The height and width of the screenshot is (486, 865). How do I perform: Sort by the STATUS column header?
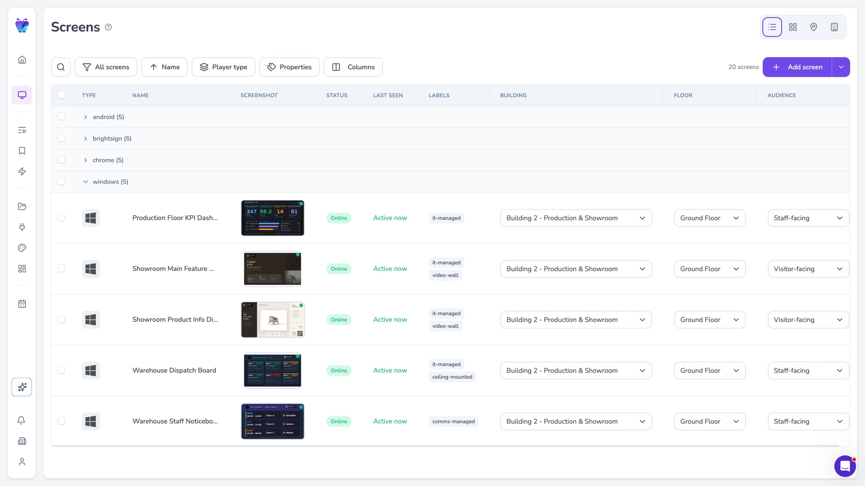[x=337, y=95]
